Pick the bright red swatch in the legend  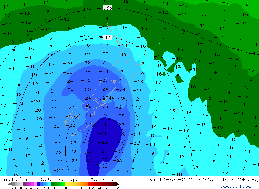click(x=89, y=184)
